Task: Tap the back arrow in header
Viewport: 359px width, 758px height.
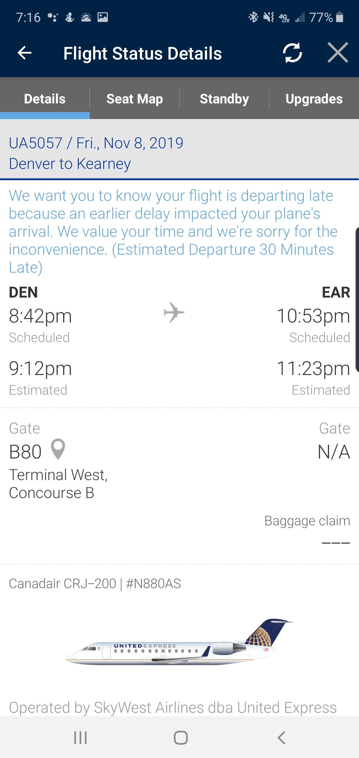Action: tap(25, 53)
